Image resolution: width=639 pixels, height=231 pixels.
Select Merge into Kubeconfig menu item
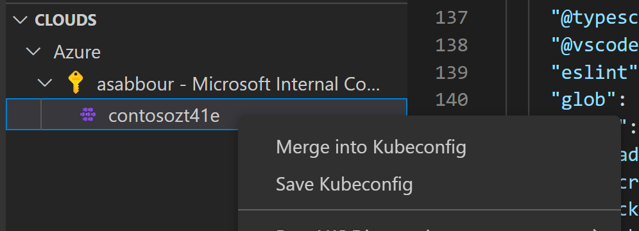[371, 147]
